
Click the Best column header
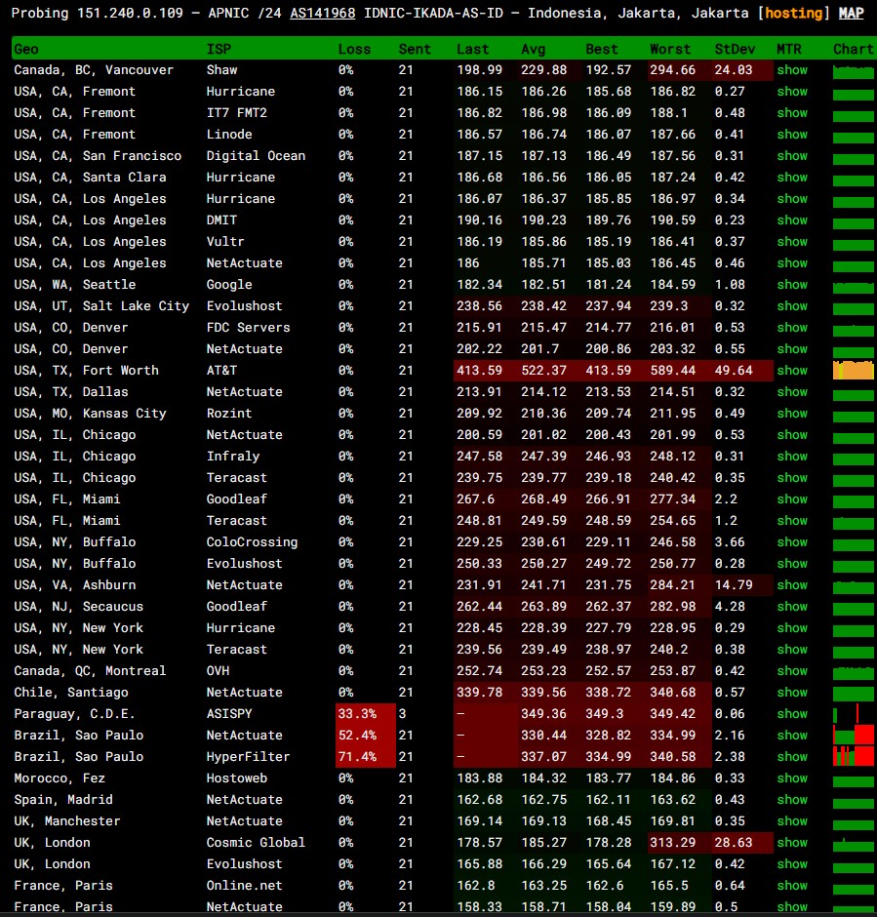click(x=602, y=49)
